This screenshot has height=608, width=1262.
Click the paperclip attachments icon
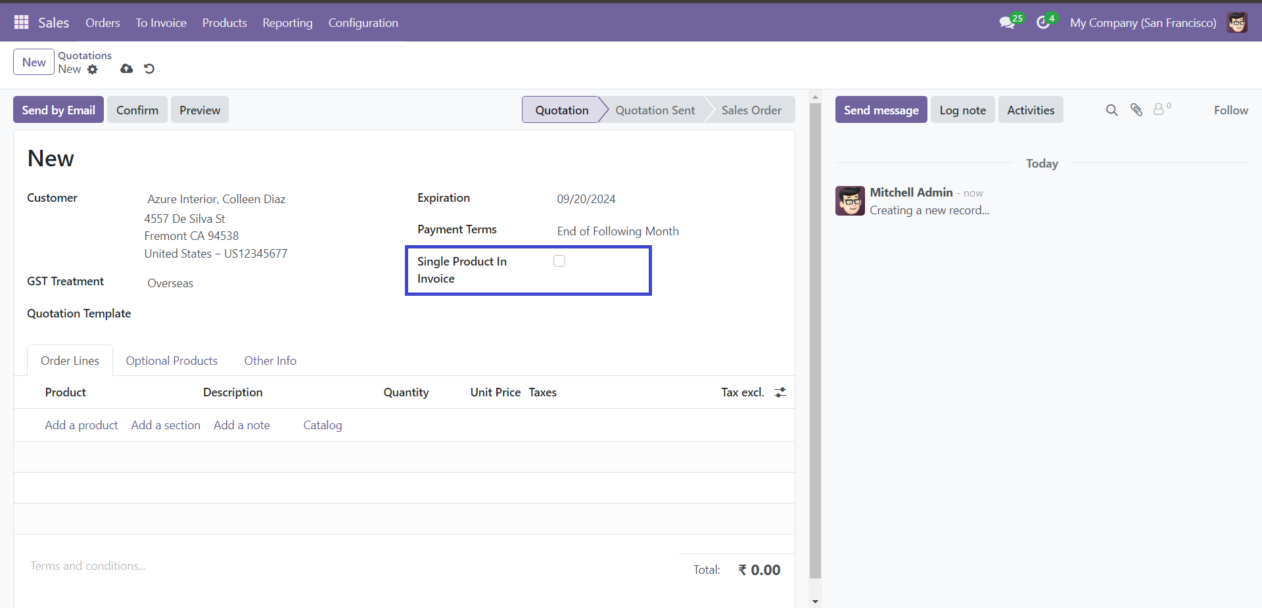1136,110
